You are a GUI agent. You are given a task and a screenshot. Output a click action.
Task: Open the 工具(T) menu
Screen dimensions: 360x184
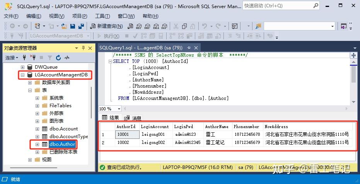pyautogui.click(x=102, y=16)
